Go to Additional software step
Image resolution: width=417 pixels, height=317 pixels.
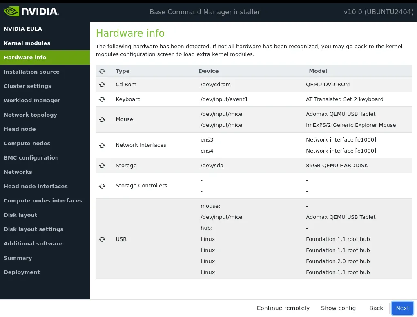pyautogui.click(x=45, y=244)
